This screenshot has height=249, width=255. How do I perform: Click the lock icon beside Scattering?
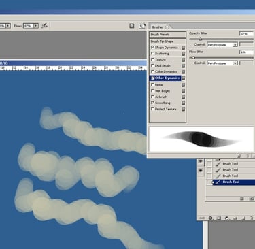(x=183, y=54)
